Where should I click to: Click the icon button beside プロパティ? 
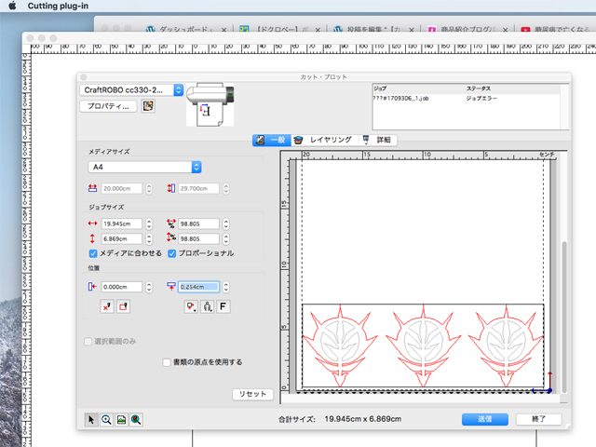[148, 106]
